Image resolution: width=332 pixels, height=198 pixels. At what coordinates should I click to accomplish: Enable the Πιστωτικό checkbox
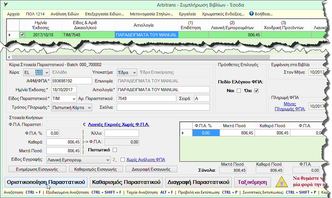[x=115, y=150]
